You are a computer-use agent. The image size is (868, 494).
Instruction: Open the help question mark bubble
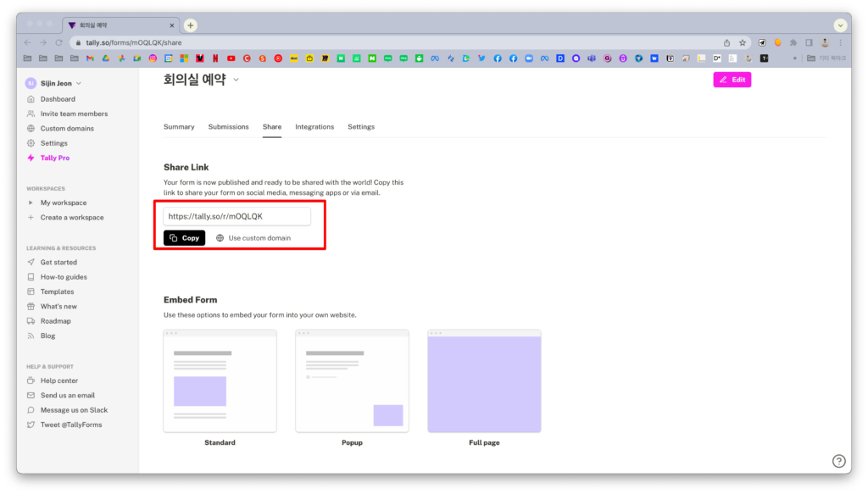coord(839,460)
